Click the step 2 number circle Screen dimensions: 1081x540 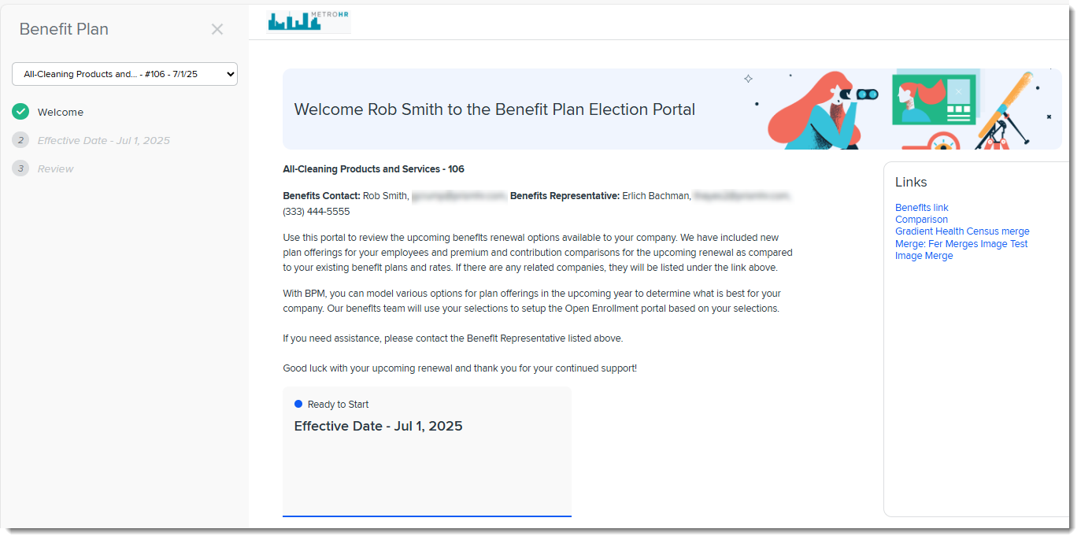pos(20,140)
